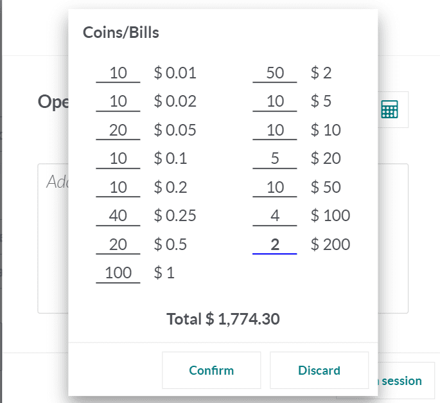This screenshot has width=440, height=403.
Task: Edit quantity field for $ 5 bills
Action: click(x=275, y=102)
